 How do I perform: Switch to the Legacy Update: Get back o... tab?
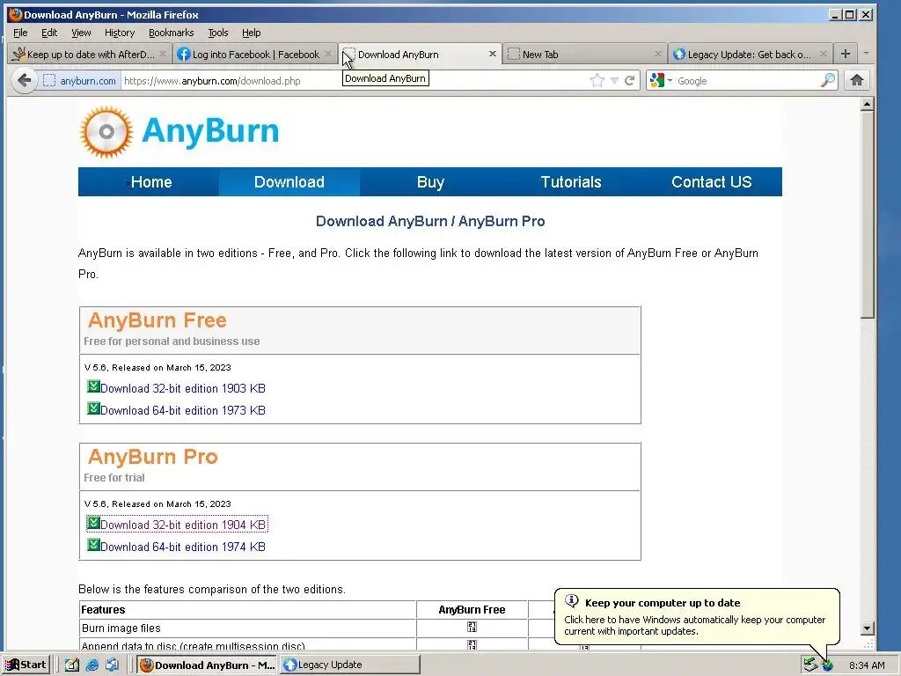coord(751,54)
